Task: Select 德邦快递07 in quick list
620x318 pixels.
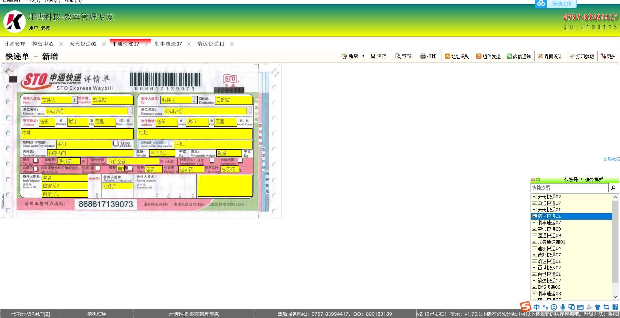Action: click(x=572, y=255)
